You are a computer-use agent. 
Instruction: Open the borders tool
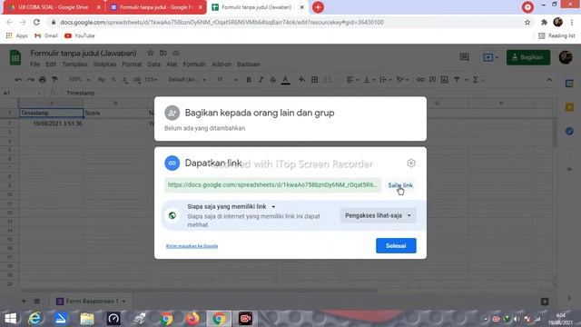(315, 80)
